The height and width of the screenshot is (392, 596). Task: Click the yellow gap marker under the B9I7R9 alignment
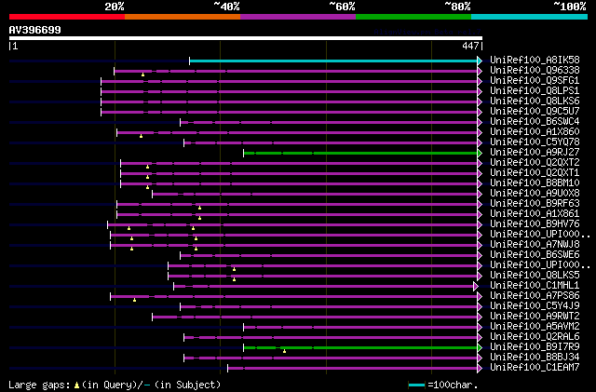click(x=284, y=351)
